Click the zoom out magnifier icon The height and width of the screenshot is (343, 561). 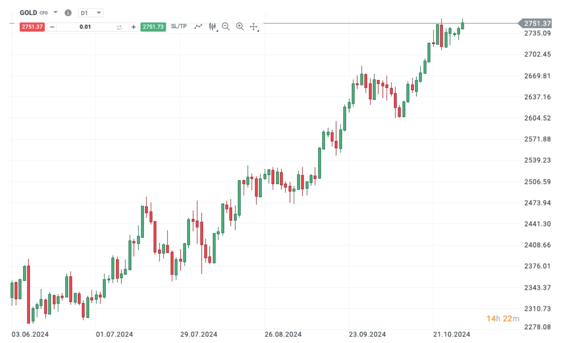pyautogui.click(x=226, y=26)
